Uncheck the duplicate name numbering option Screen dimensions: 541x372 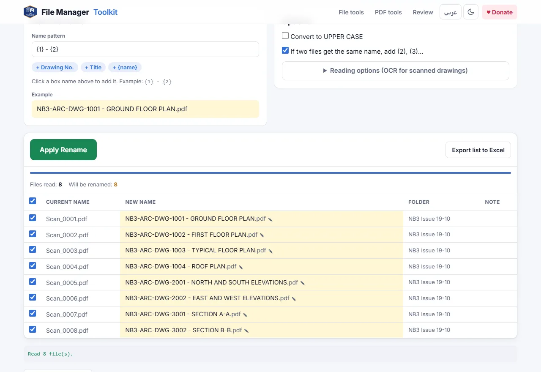(x=285, y=51)
